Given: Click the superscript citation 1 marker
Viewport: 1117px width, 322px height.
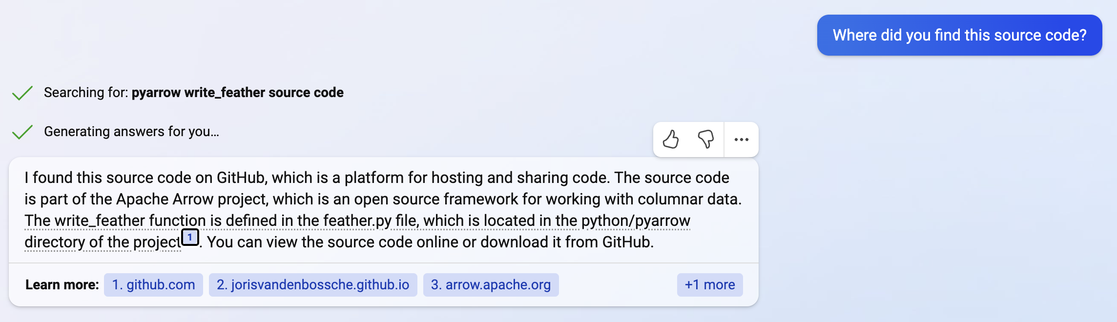Looking at the screenshot, I should click(x=190, y=238).
